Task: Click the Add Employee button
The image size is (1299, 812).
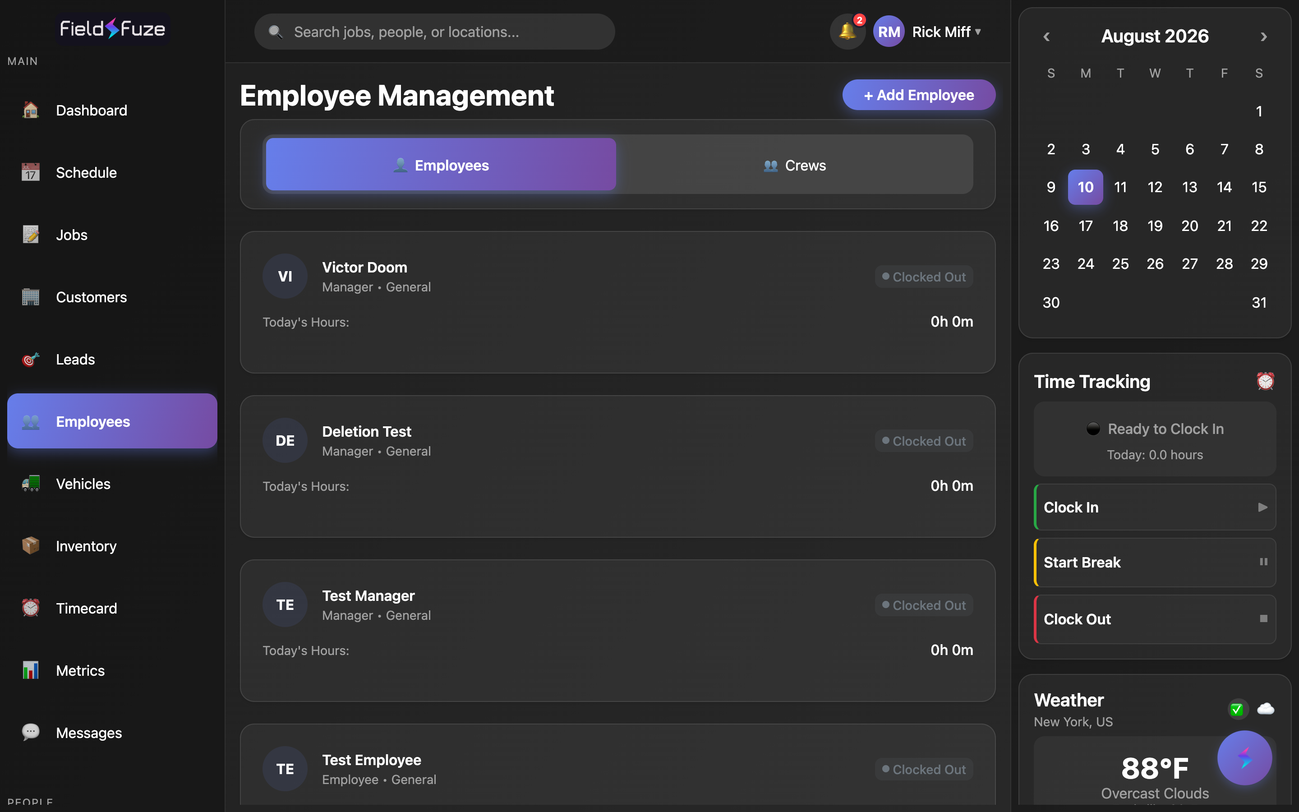Action: pyautogui.click(x=919, y=95)
